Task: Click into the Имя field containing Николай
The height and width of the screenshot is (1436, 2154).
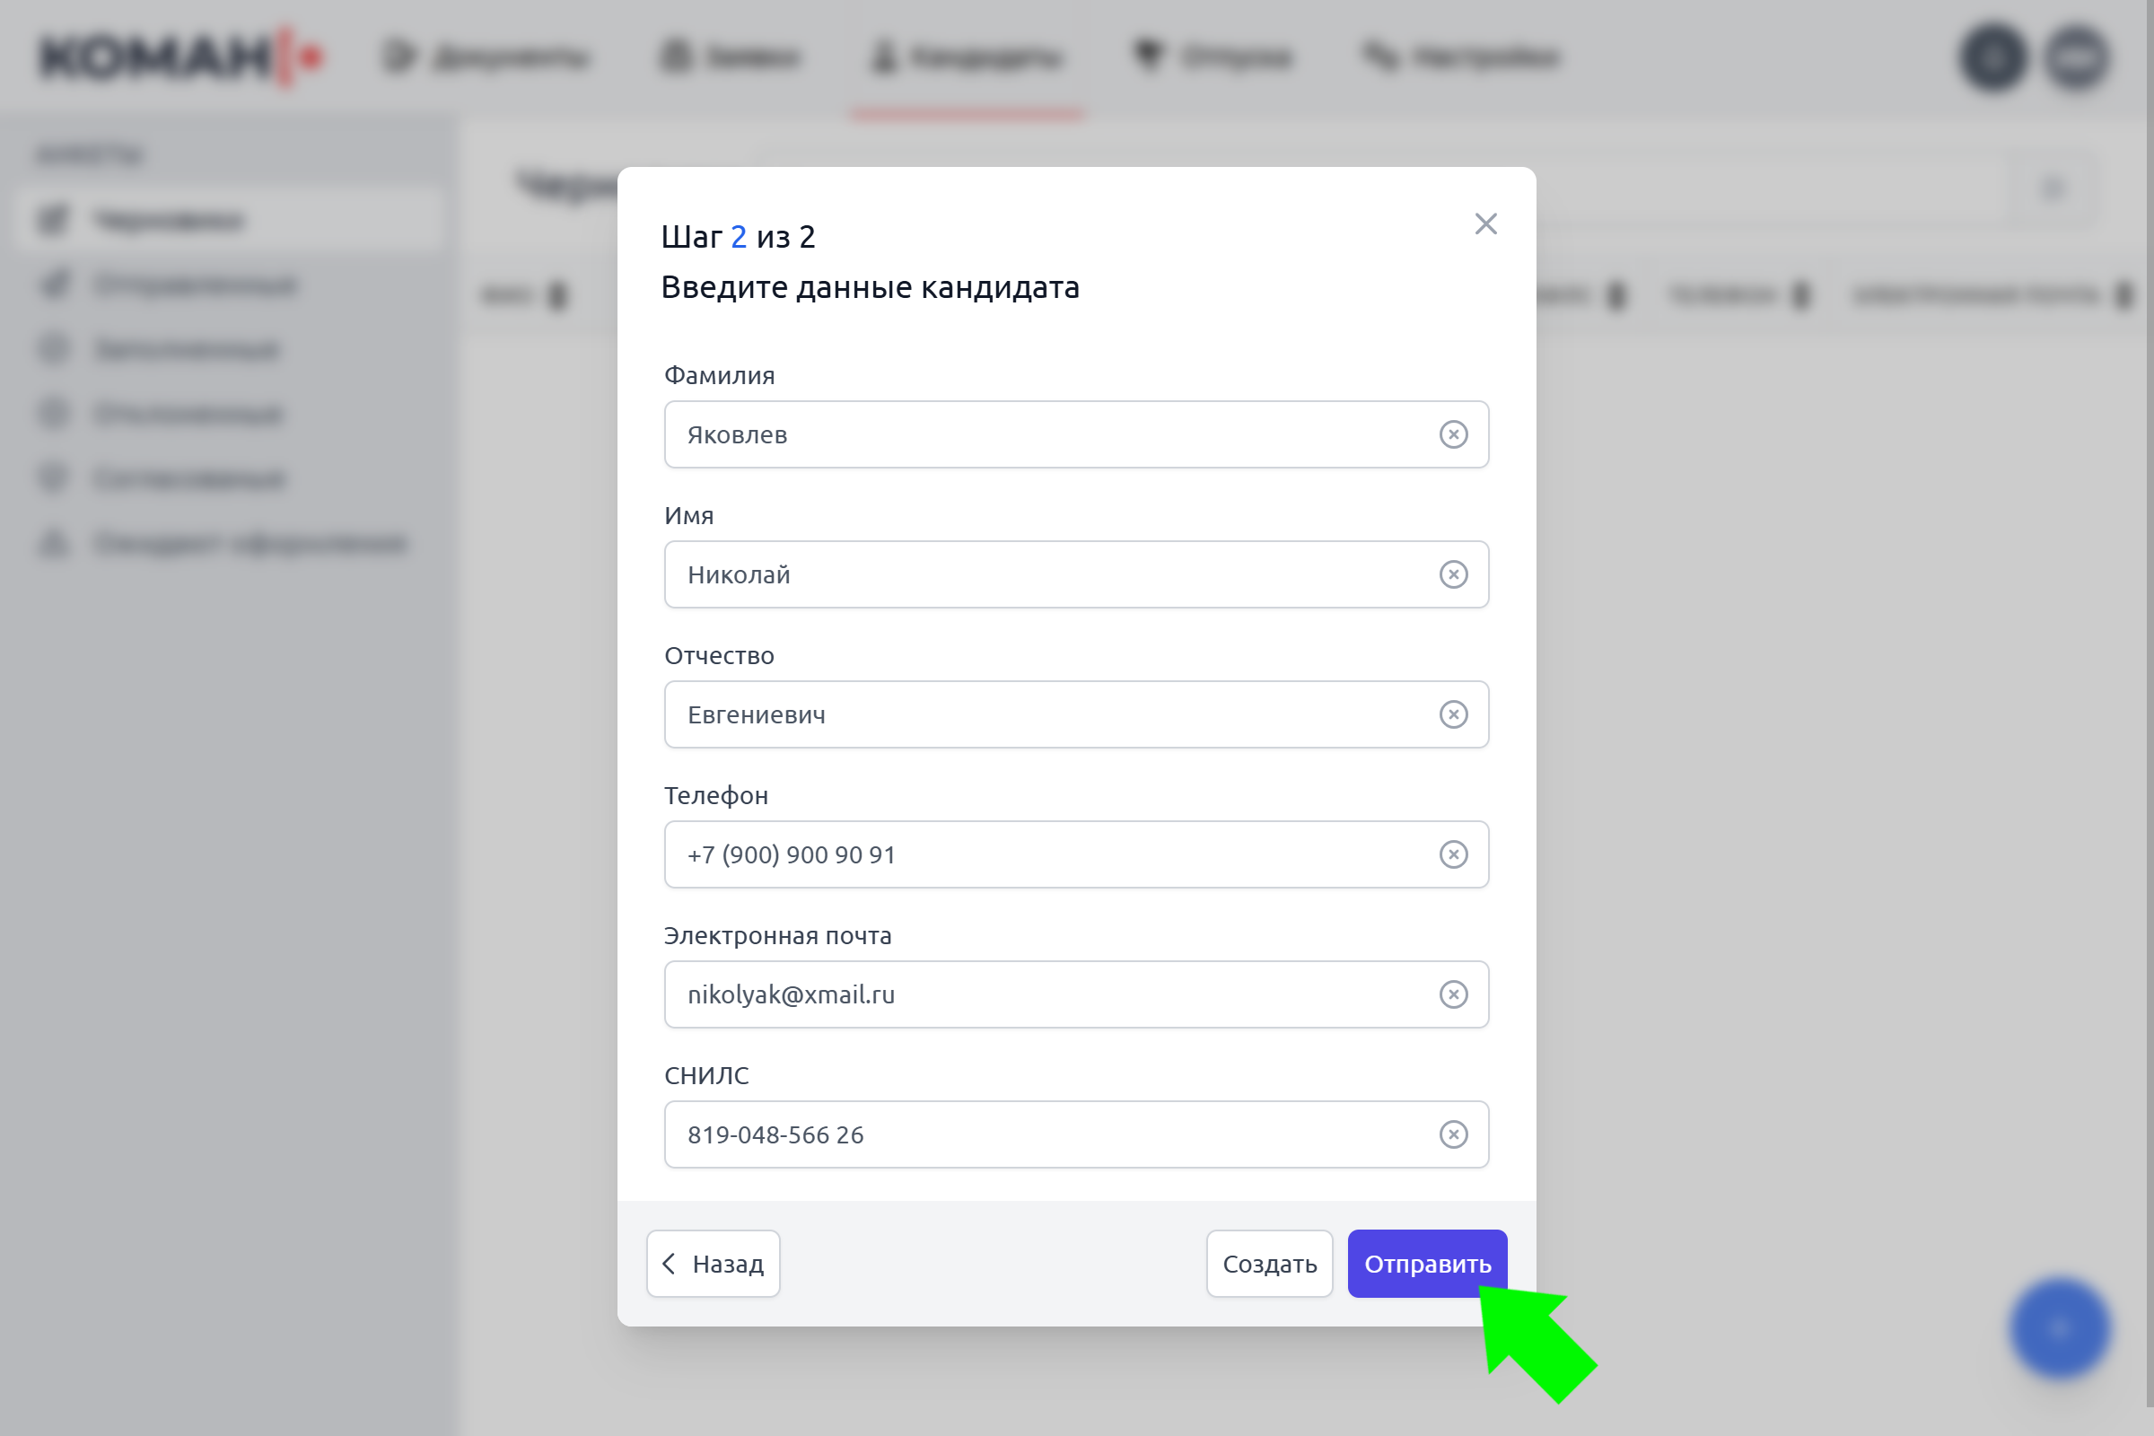Action: (1076, 574)
